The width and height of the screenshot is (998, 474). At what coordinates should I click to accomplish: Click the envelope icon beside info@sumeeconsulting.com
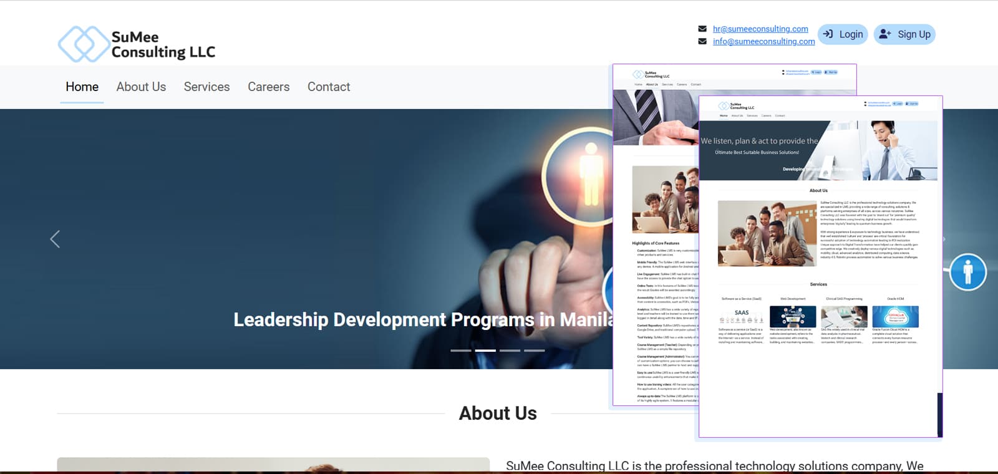click(x=702, y=41)
